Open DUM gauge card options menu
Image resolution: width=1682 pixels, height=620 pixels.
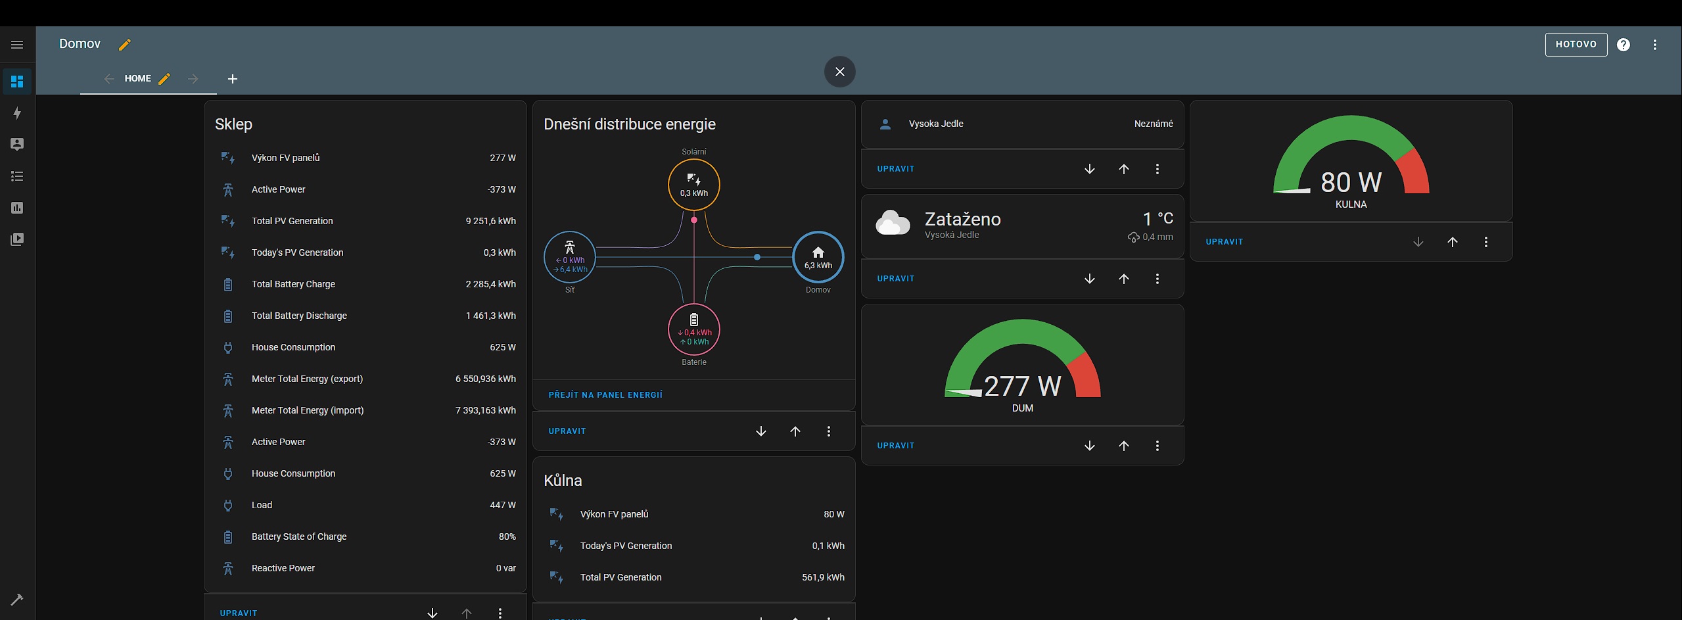point(1157,446)
